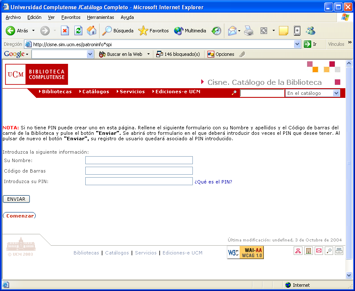Click the red envelope contact footer icon
This screenshot has height=291, width=355.
click(319, 251)
